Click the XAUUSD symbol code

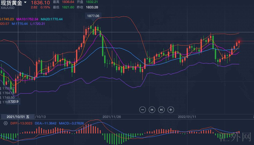[x=8, y=8]
